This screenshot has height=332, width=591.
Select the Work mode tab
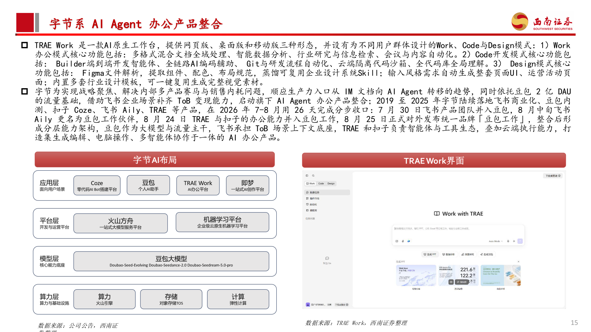click(x=311, y=184)
